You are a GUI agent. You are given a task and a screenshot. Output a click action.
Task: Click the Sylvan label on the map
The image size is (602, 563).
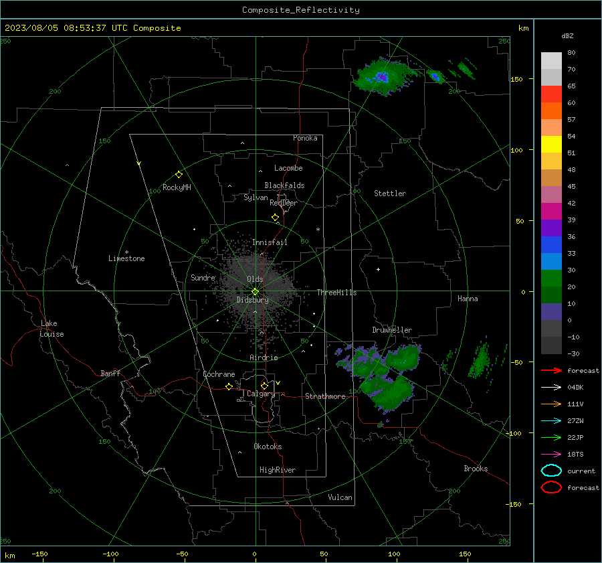click(256, 197)
